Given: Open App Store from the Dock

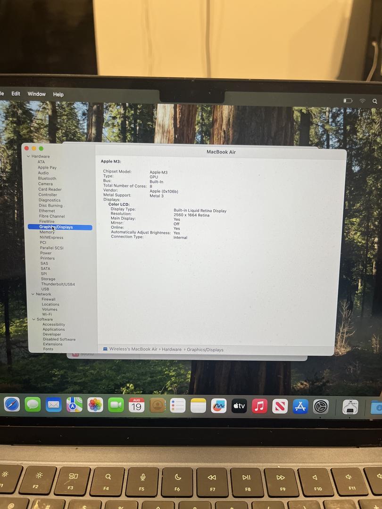Looking at the screenshot, I should [x=300, y=406].
